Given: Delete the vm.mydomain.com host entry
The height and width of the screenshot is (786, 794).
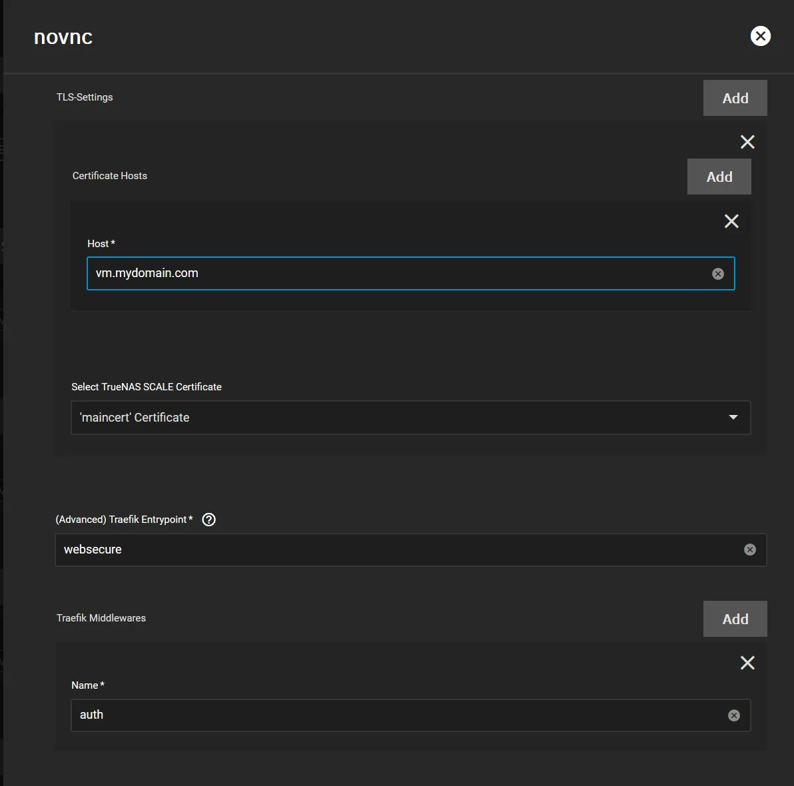Looking at the screenshot, I should click(731, 221).
